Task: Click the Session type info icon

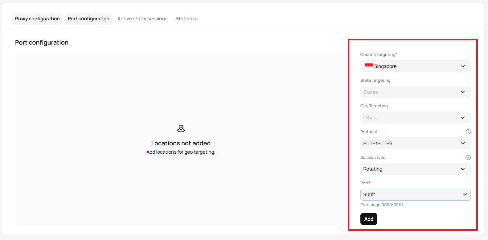Action: tap(468, 158)
